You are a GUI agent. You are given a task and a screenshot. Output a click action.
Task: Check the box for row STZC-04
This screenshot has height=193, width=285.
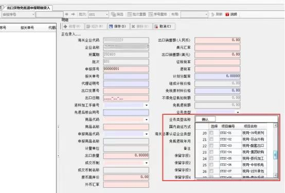pos(211,152)
